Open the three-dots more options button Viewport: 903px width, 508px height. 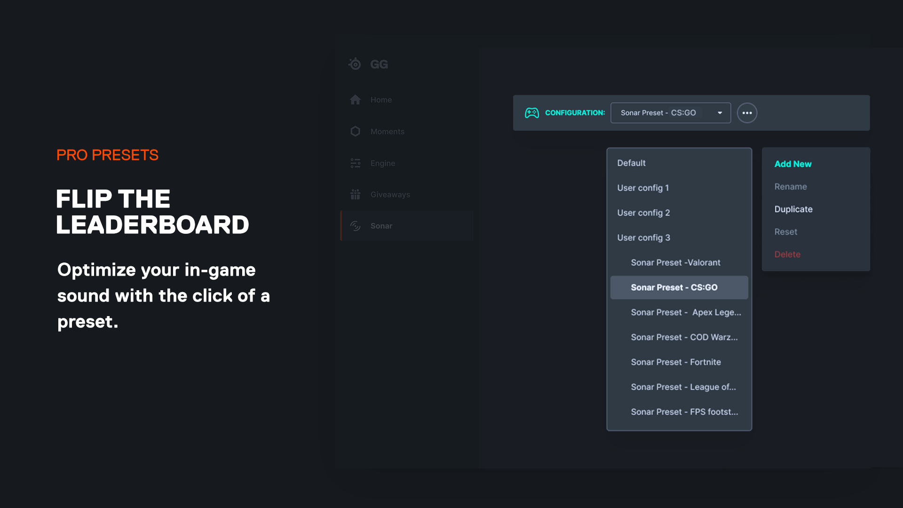[747, 113]
